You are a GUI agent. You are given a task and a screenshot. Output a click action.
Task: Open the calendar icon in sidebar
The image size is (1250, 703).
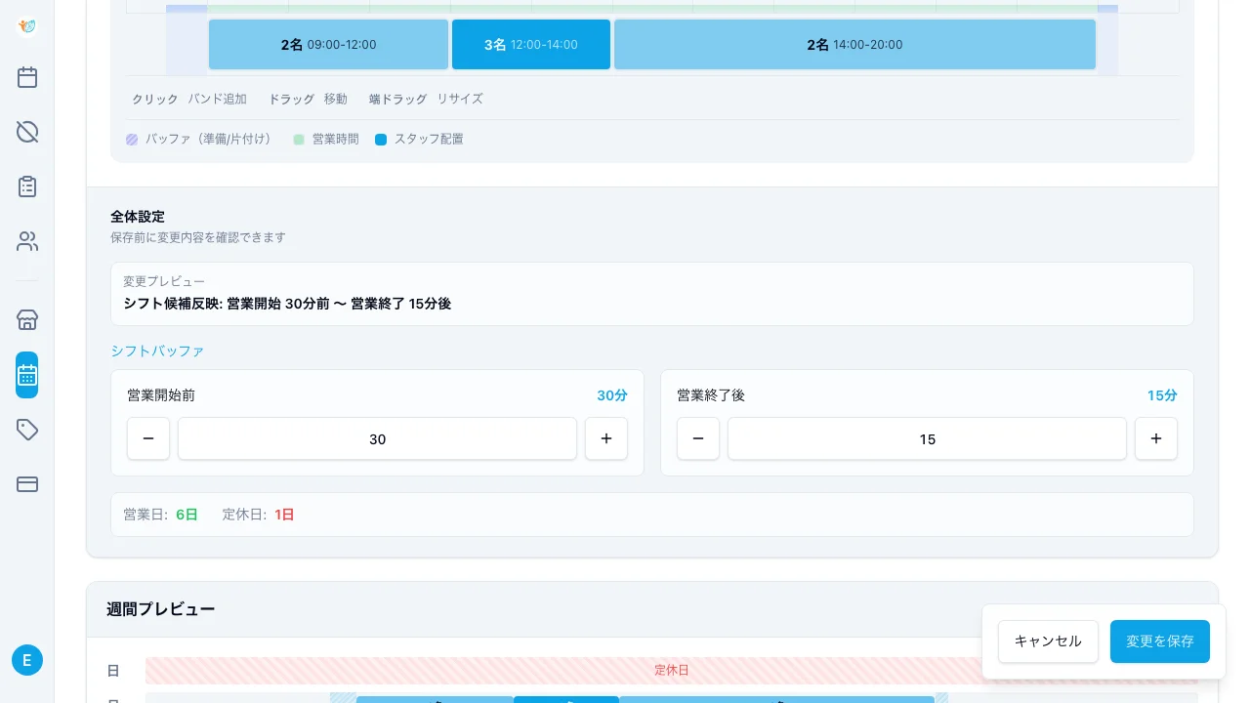(27, 77)
